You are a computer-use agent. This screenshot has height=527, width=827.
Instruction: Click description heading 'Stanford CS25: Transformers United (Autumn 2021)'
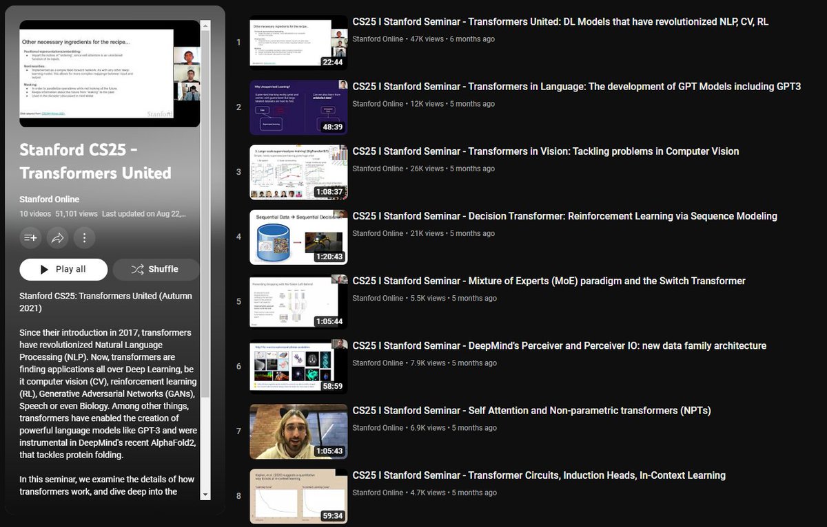pyautogui.click(x=106, y=301)
